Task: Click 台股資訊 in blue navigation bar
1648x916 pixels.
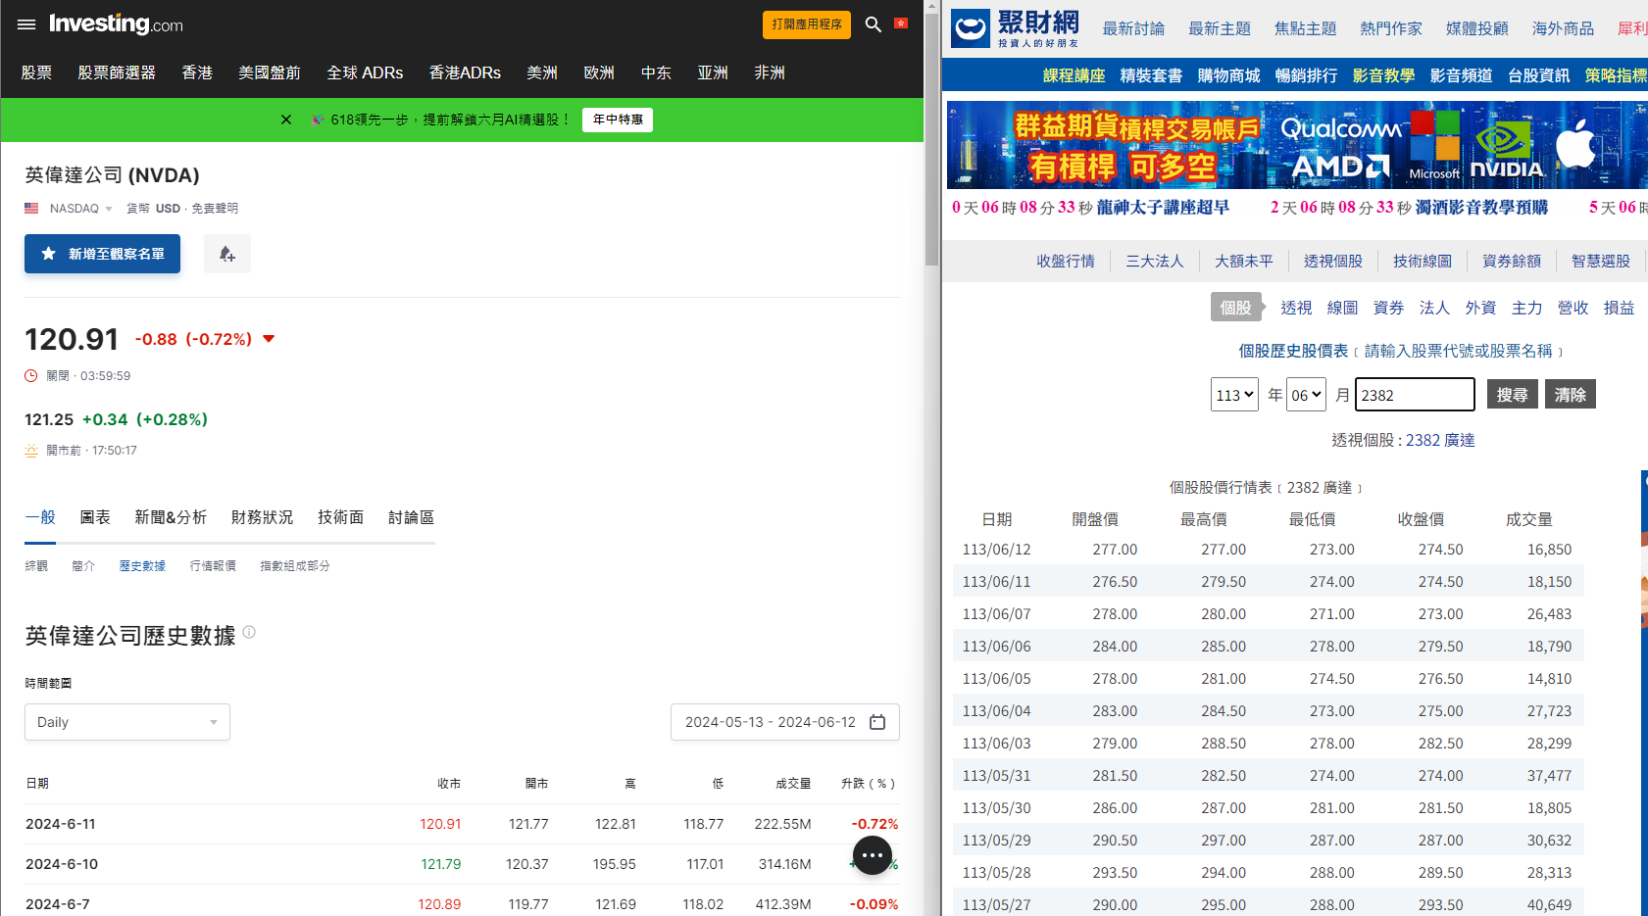Action: click(x=1538, y=75)
